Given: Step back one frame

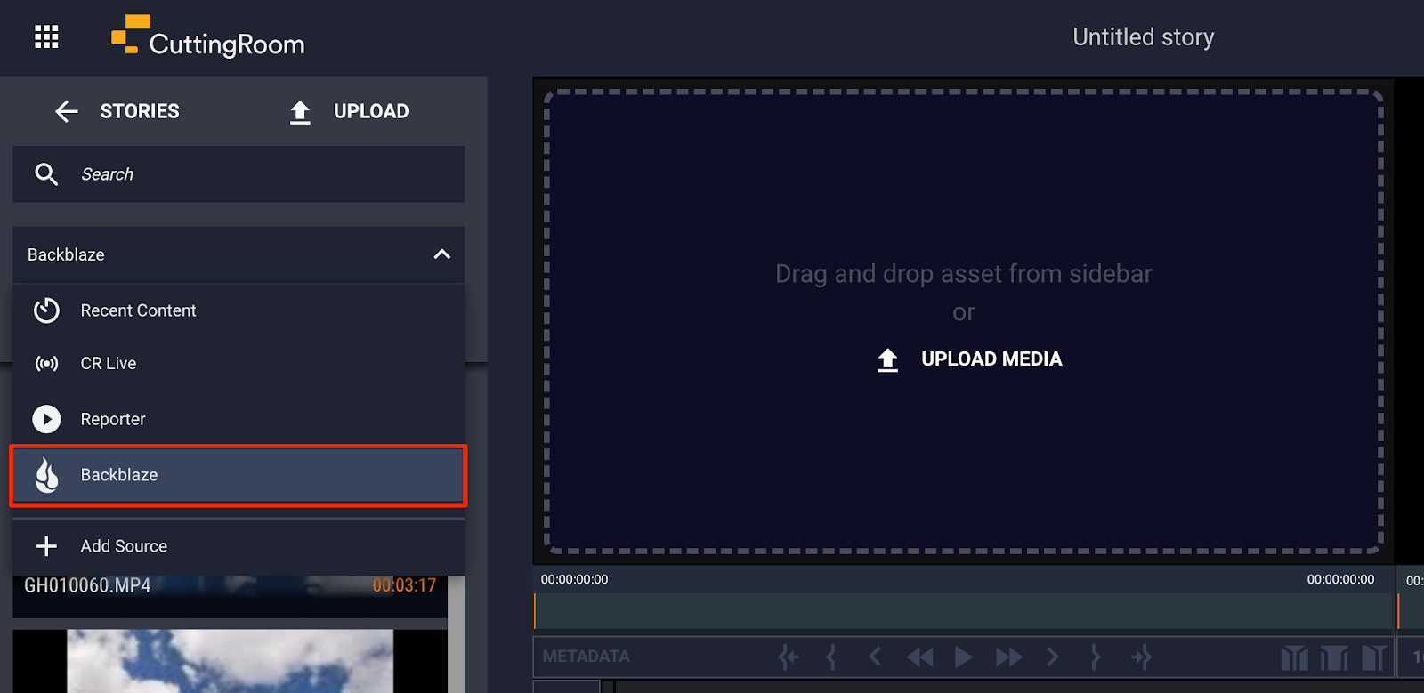Looking at the screenshot, I should coord(875,657).
